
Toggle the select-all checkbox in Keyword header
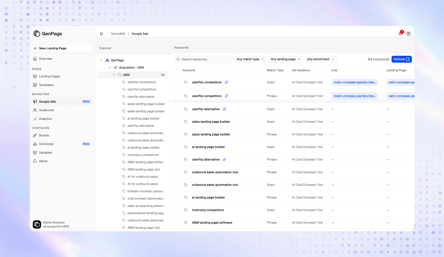(x=176, y=70)
